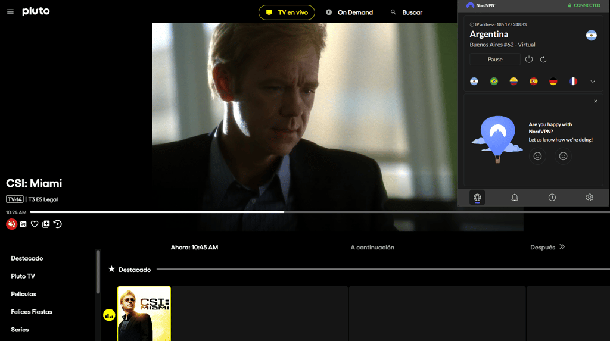Click the Buenos Aires #62 server text
Viewport: 610px width, 341px height.
pyautogui.click(x=502, y=45)
